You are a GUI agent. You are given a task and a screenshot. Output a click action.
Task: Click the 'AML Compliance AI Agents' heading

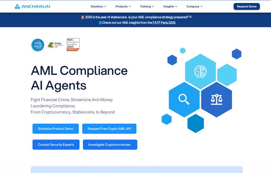tap(79, 78)
